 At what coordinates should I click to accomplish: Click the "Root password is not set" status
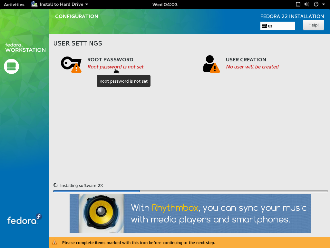(116, 67)
